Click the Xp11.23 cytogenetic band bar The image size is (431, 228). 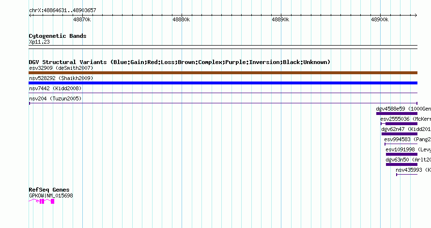pos(223,47)
